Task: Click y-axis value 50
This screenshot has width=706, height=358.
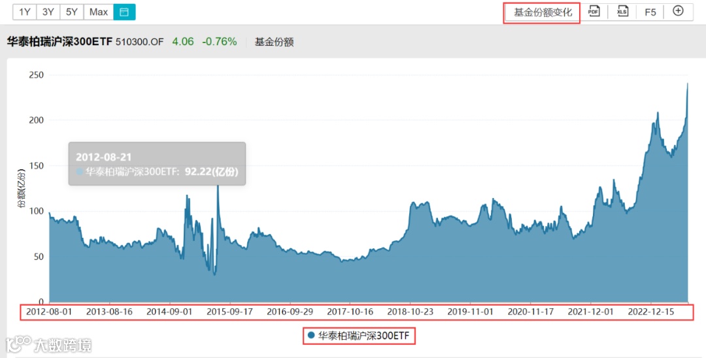Action: click(x=39, y=256)
